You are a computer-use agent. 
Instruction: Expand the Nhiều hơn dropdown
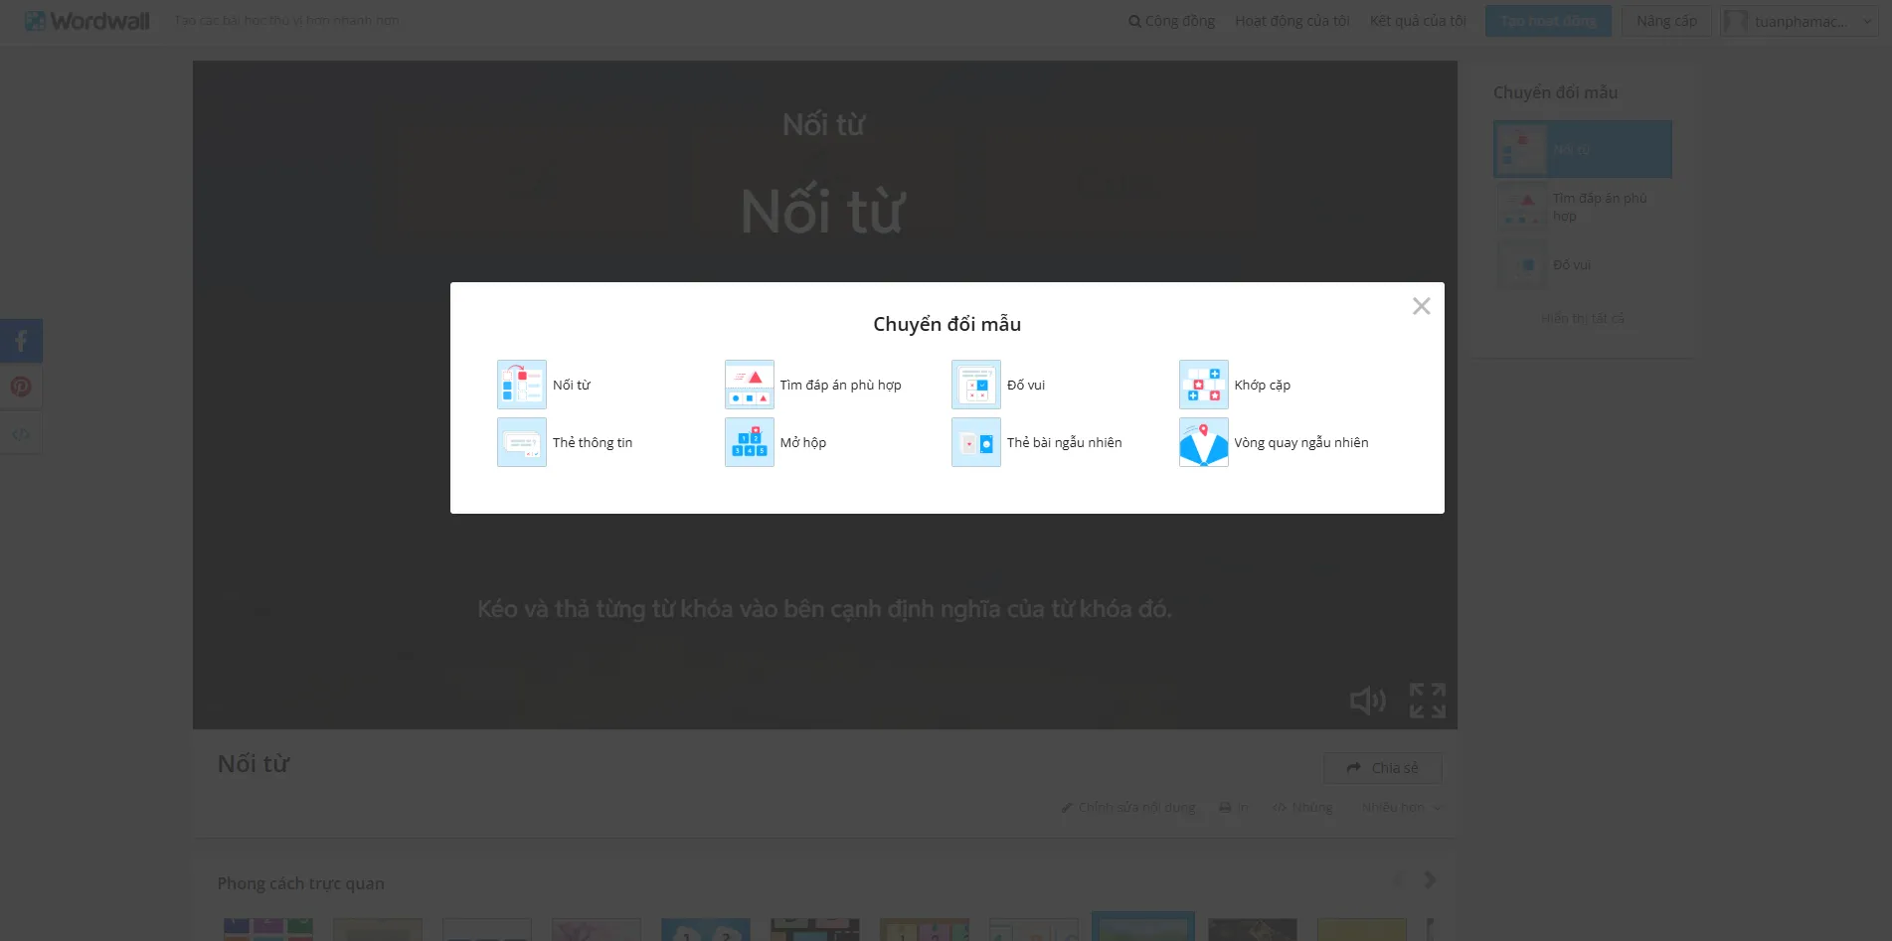[1400, 807]
